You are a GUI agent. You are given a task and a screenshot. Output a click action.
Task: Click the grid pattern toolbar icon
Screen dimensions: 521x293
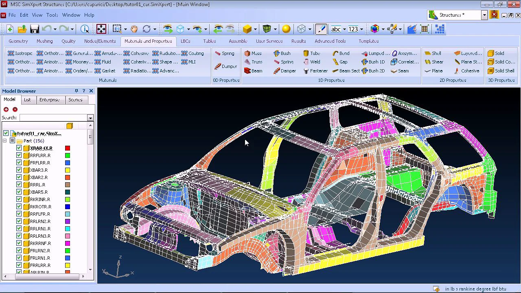click(x=425, y=29)
